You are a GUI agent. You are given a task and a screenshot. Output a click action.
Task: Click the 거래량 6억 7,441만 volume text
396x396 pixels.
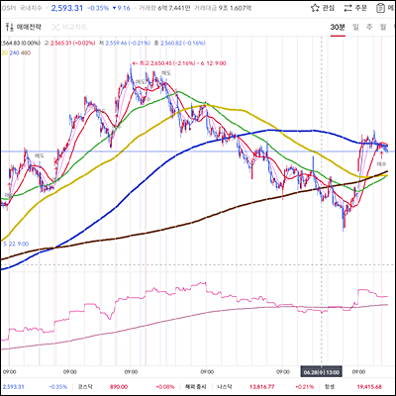164,8
